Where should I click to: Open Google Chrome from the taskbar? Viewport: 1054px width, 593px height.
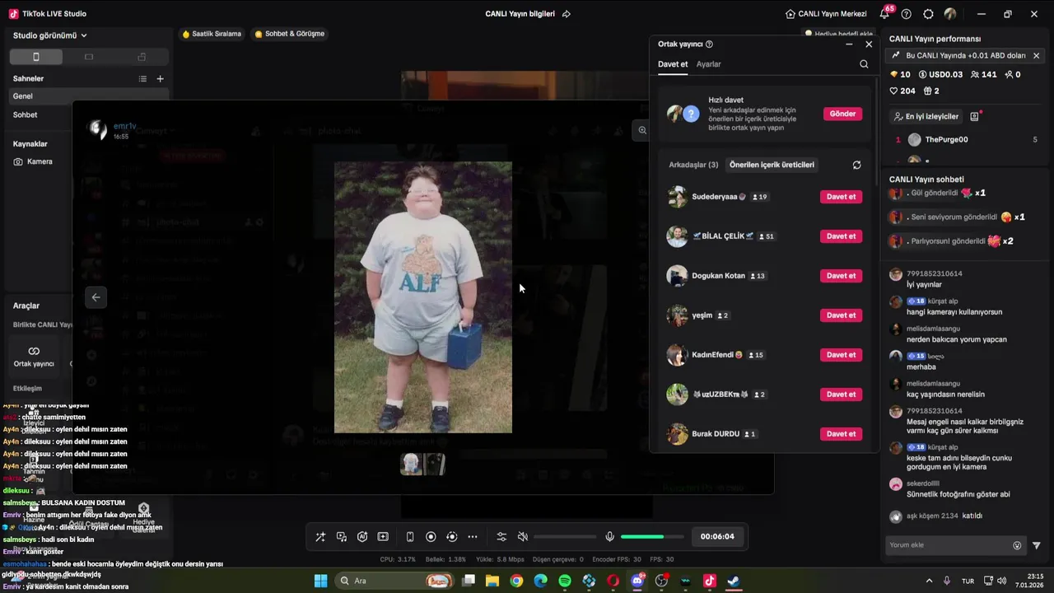coord(516,581)
